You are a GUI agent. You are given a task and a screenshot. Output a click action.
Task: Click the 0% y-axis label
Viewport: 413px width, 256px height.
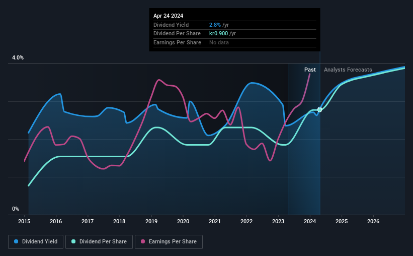(16, 209)
